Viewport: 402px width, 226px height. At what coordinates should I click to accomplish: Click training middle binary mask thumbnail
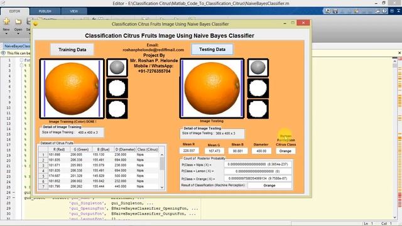[117, 88]
